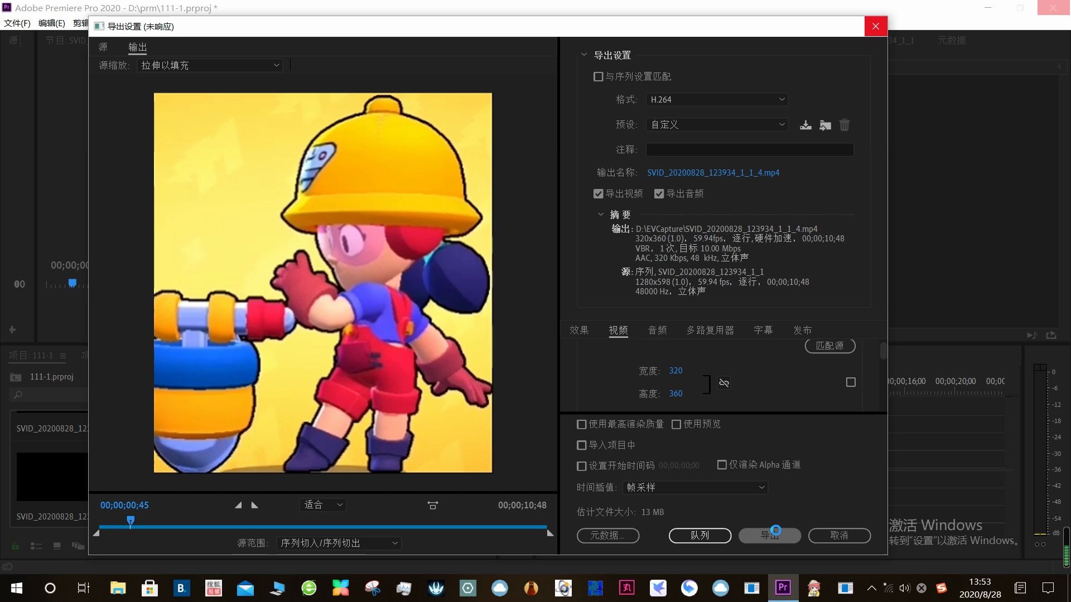Check set start timecode option

point(581,465)
